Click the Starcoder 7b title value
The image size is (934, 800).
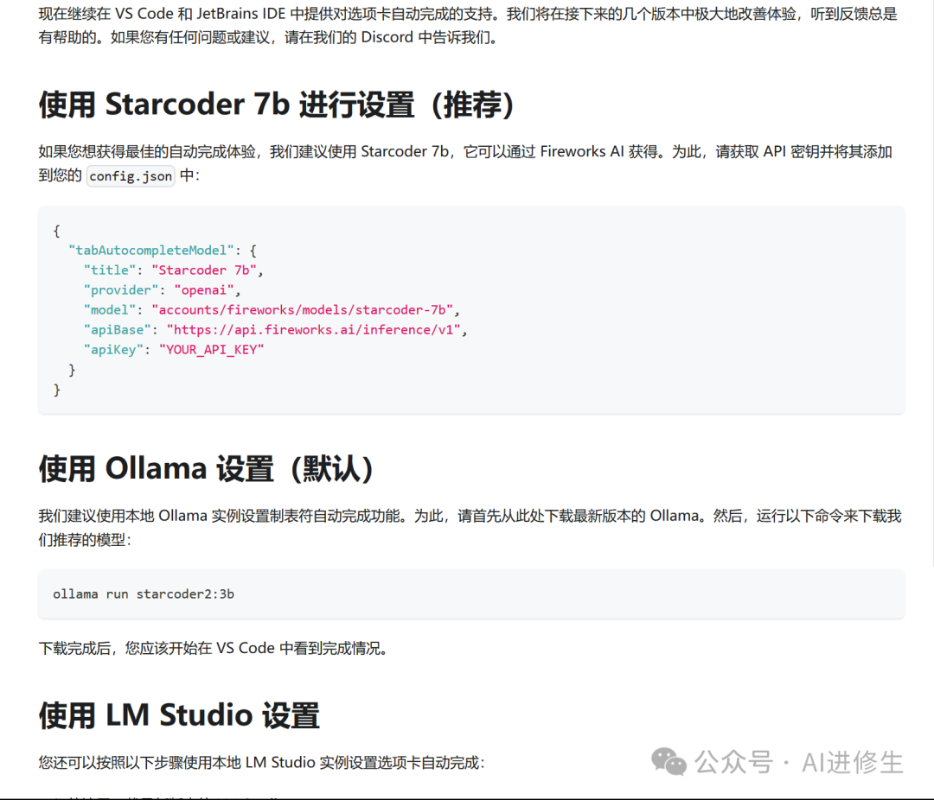tap(204, 270)
